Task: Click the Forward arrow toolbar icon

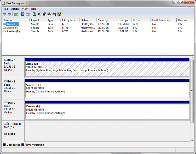Action: click(x=9, y=14)
